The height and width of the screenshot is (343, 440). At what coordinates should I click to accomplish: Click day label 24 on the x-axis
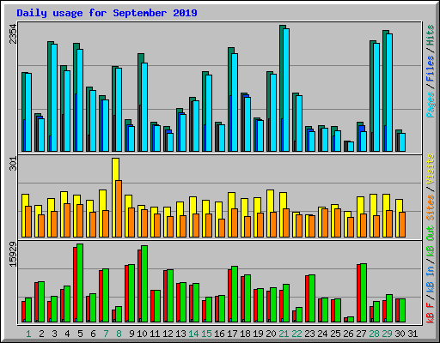[322, 334]
